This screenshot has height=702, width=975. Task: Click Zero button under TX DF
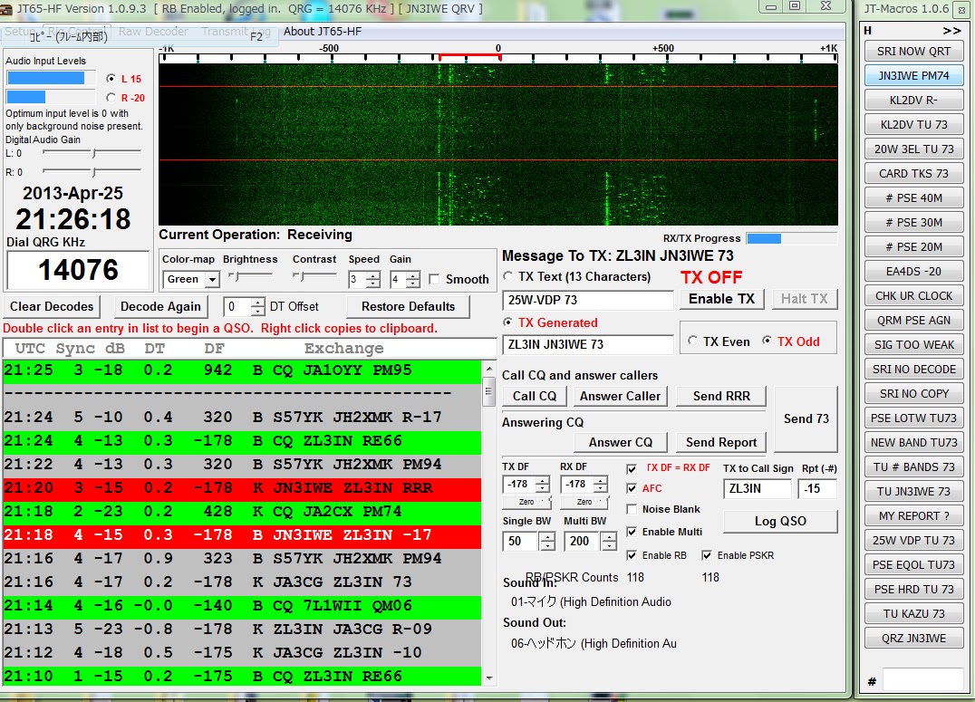point(526,502)
